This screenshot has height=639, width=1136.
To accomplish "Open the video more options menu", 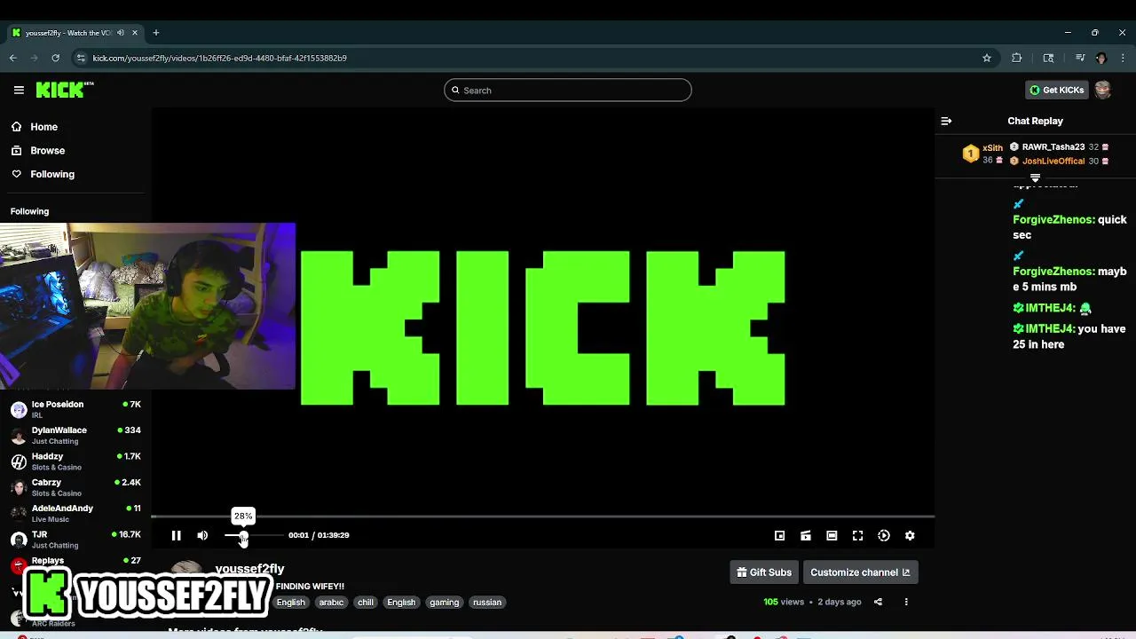I will tap(906, 602).
